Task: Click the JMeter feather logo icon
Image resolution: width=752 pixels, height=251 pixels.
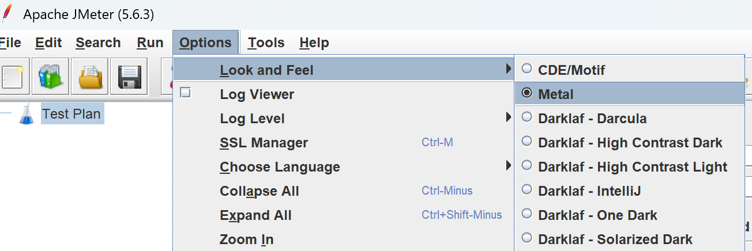Action: [8, 13]
